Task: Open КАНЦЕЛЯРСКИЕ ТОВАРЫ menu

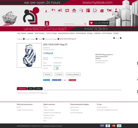Action: 66,33
